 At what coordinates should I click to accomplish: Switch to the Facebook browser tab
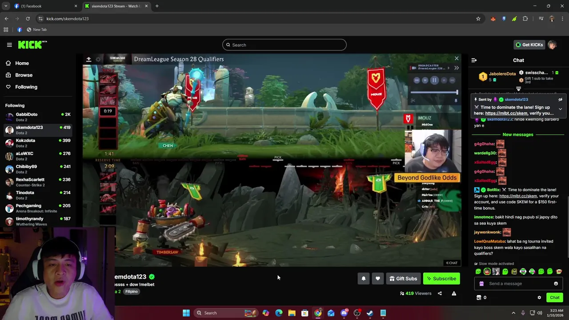point(44,6)
